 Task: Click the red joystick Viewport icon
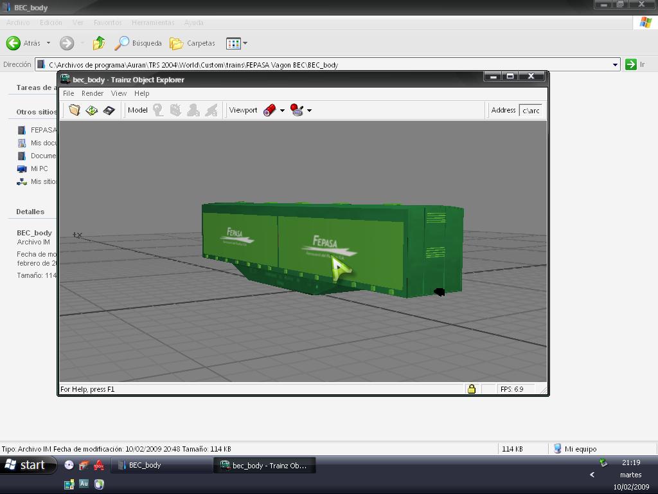(297, 110)
